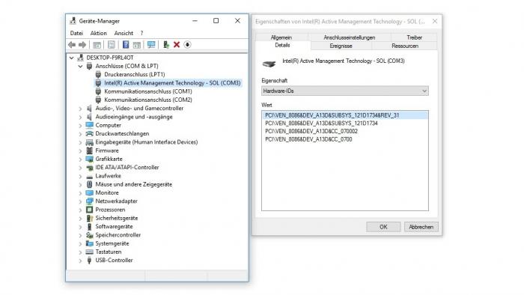The width and height of the screenshot is (524, 295).
Task: Switch to the Ereignisse tab
Action: (341, 46)
